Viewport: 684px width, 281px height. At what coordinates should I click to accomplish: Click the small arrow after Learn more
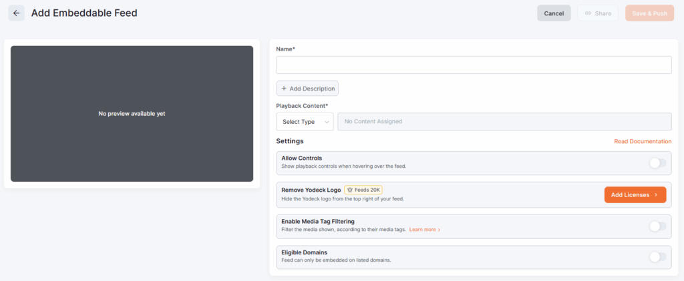coord(439,230)
